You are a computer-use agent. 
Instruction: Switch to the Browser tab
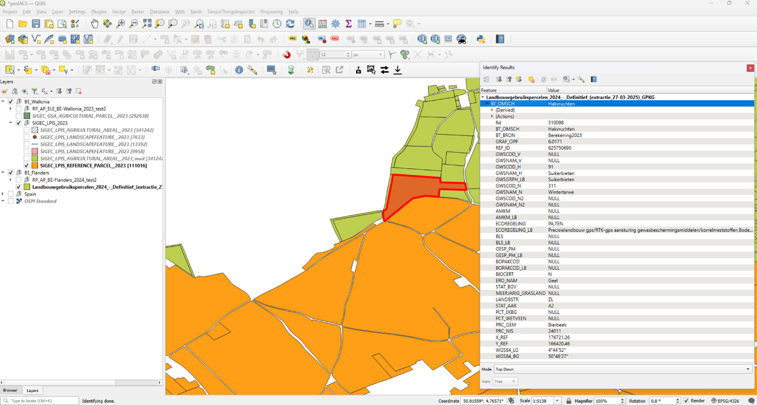pos(10,390)
